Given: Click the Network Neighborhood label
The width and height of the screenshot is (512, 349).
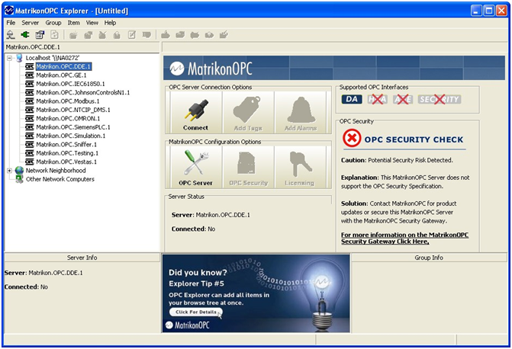Looking at the screenshot, I should point(56,170).
